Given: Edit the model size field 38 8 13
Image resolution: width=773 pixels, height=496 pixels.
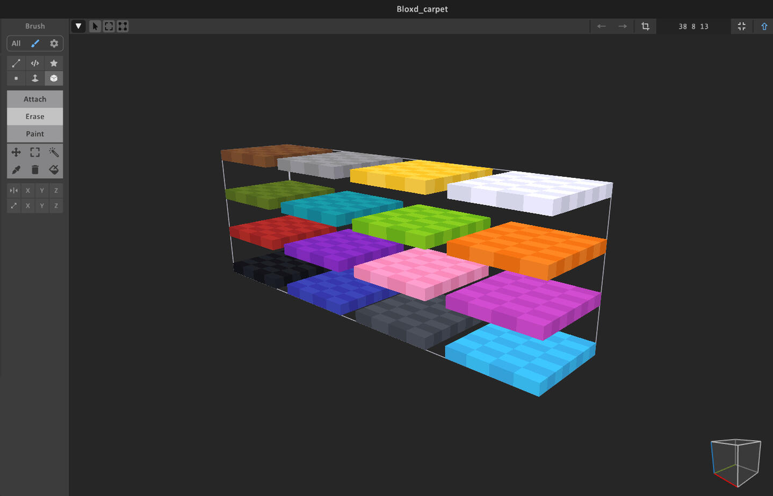Looking at the screenshot, I should click(x=693, y=26).
